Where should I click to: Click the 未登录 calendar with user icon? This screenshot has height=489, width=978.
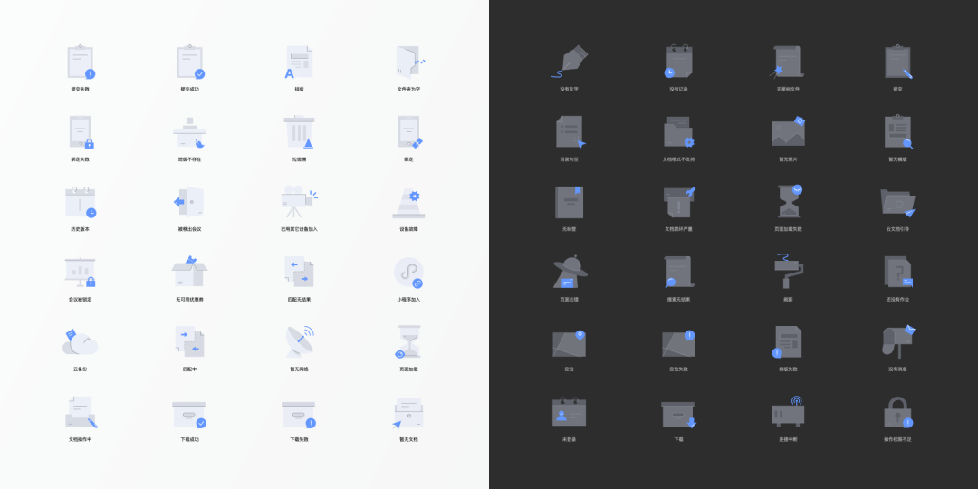pyautogui.click(x=569, y=412)
